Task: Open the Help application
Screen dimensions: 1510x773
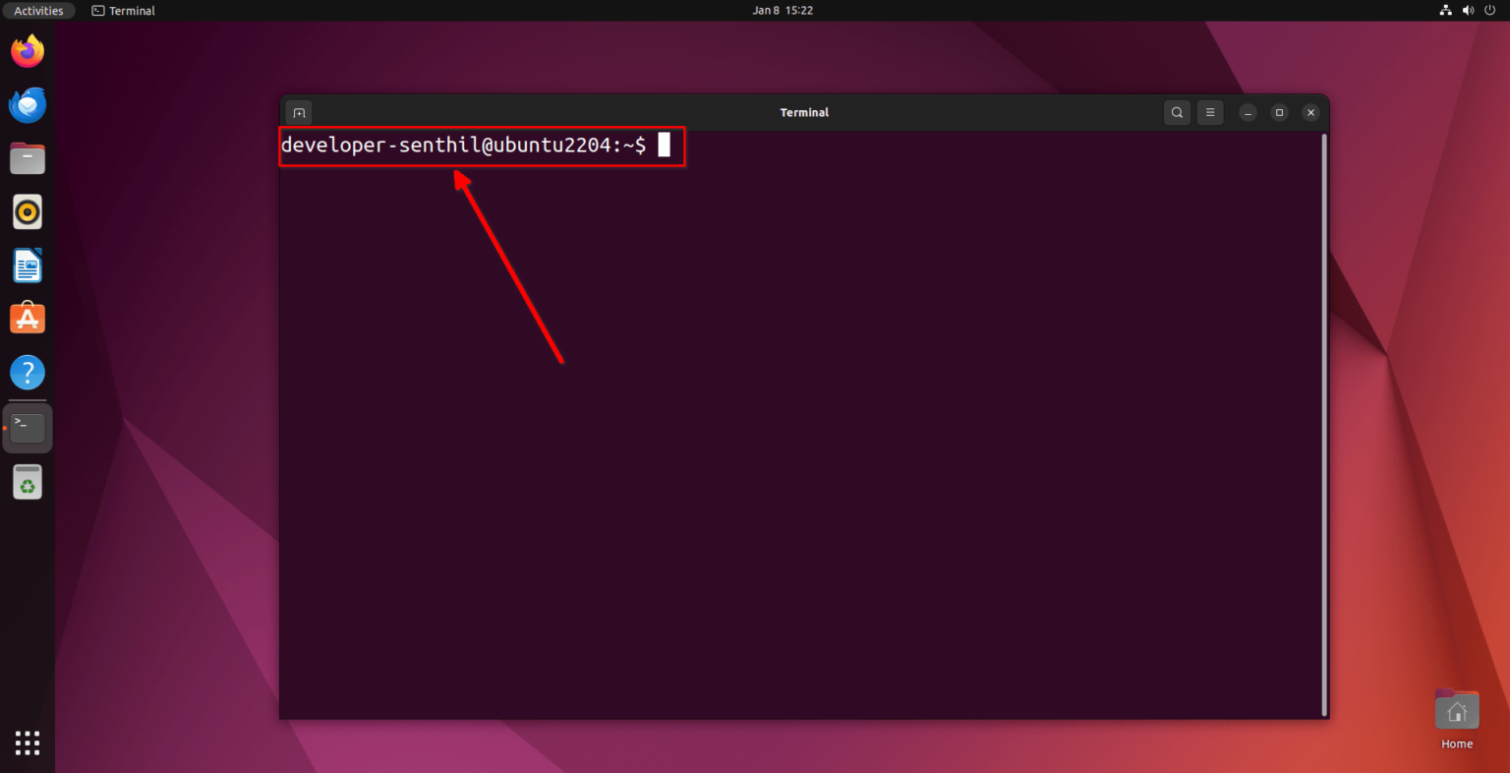Action: 28,373
